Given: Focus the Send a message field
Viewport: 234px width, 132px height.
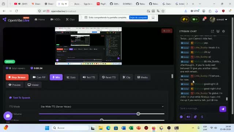Looking at the screenshot, I should 198,108.
